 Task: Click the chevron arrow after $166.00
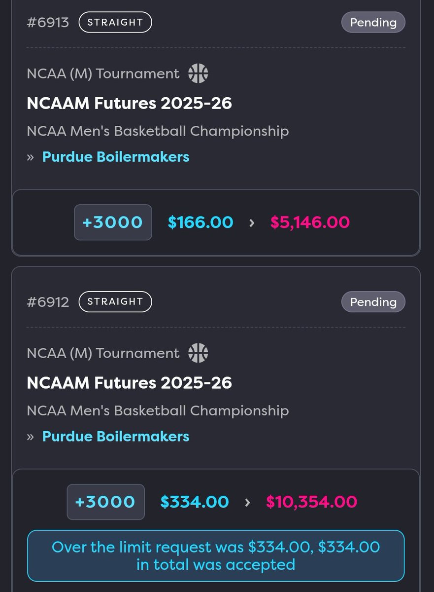point(252,222)
